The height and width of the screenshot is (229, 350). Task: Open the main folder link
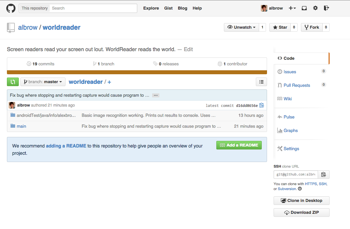[x=21, y=126]
